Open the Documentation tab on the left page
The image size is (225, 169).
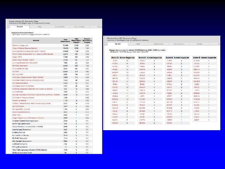point(80,27)
